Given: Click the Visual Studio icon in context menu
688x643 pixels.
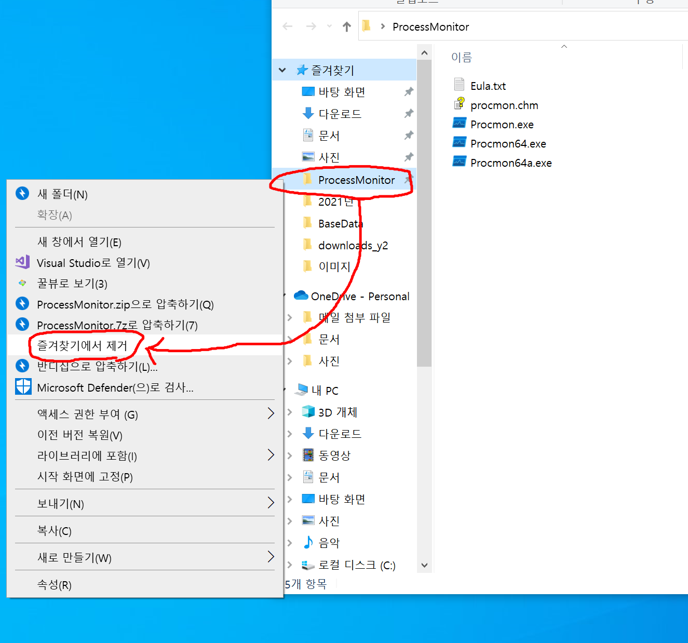Looking at the screenshot, I should pos(22,262).
